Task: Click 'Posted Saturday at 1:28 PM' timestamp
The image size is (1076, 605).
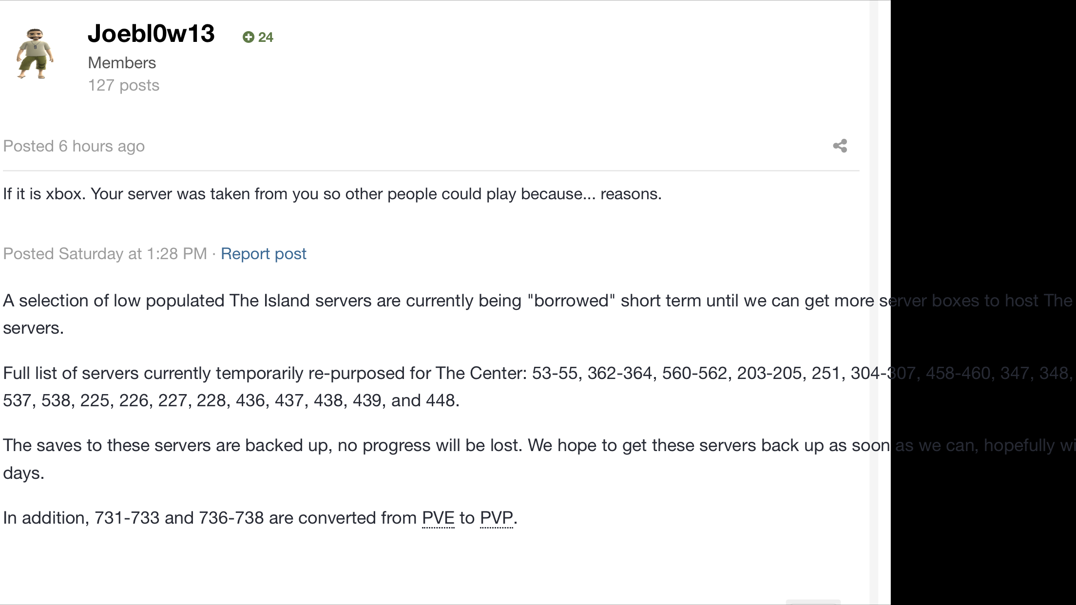Action: click(x=105, y=254)
